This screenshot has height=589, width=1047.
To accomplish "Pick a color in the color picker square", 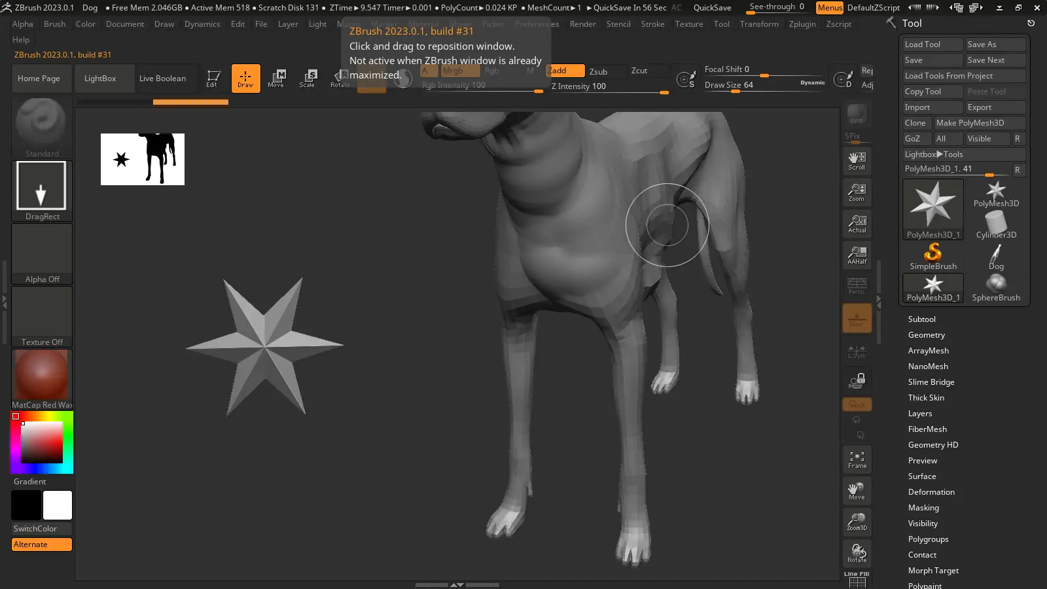I will (42, 442).
